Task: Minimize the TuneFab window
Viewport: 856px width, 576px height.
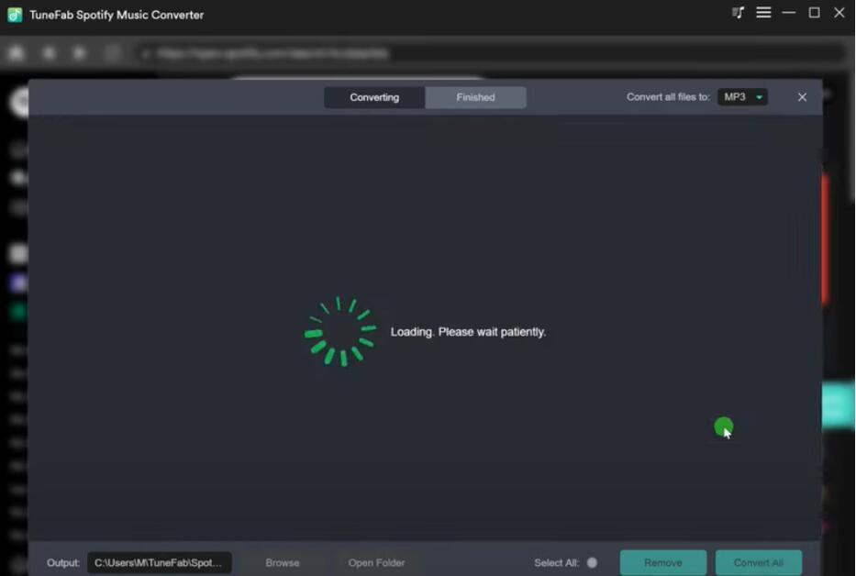Action: [x=788, y=12]
